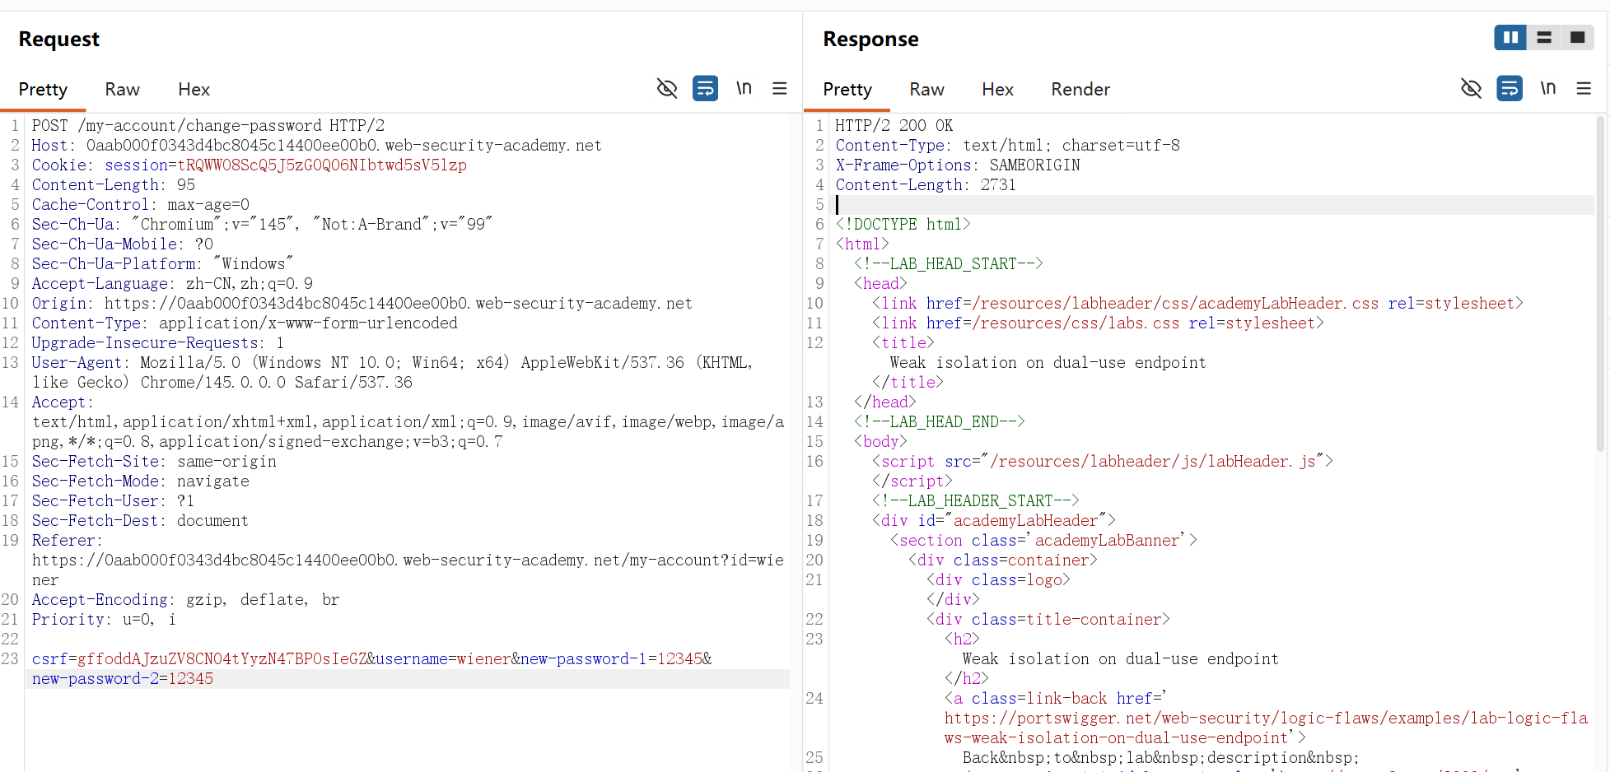Click the Content-Length: 2731 response header
This screenshot has height=772, width=1610.
[926, 185]
